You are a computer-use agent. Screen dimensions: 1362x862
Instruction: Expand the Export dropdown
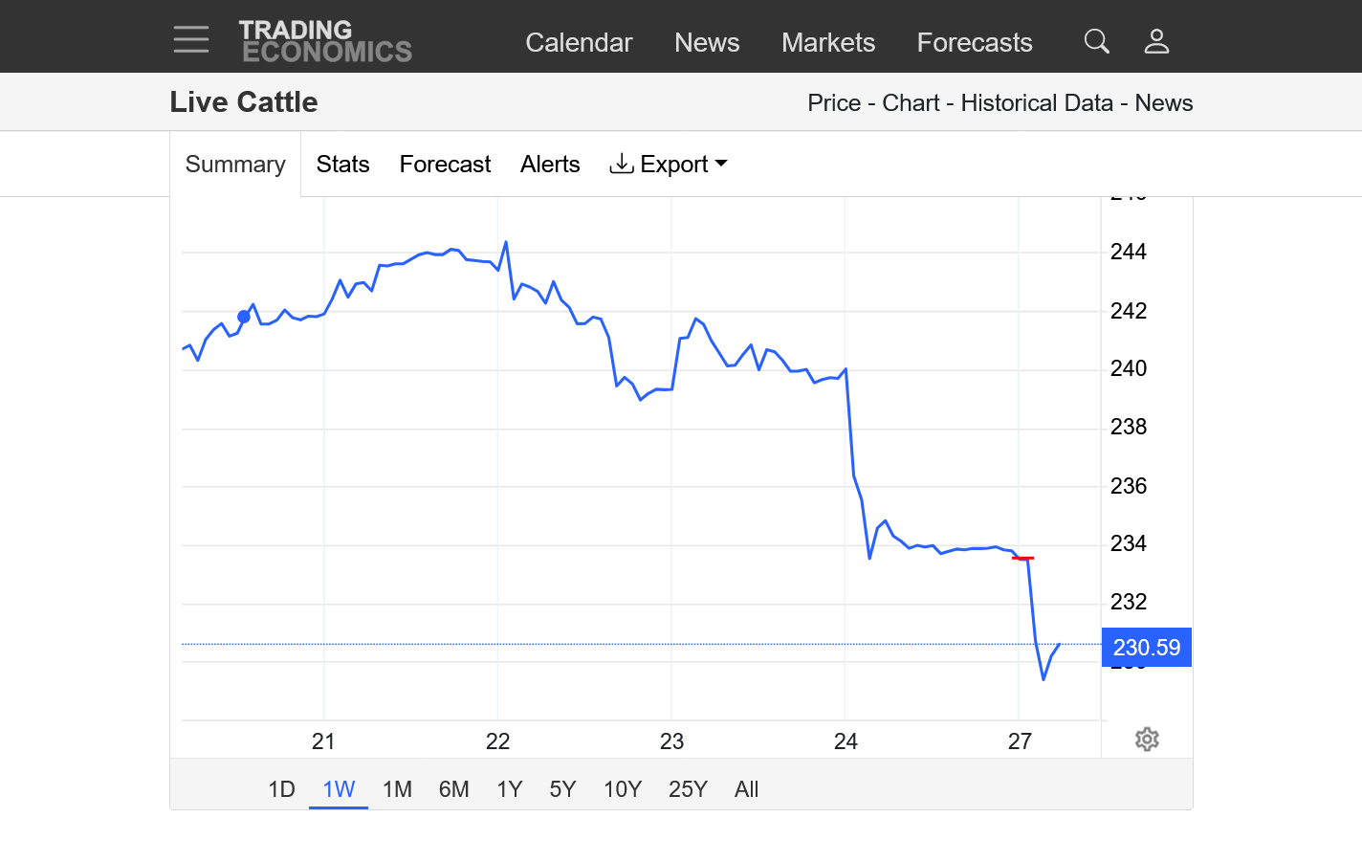(x=669, y=165)
